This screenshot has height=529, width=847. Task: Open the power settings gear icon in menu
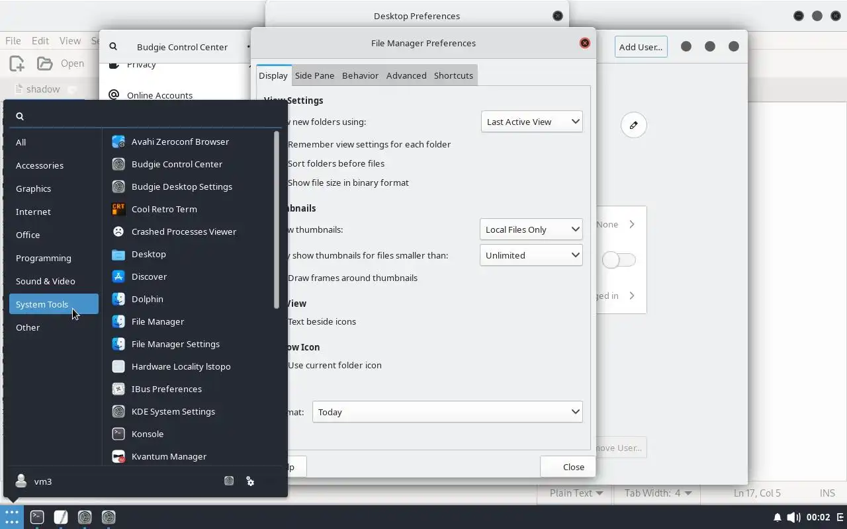[x=250, y=481]
